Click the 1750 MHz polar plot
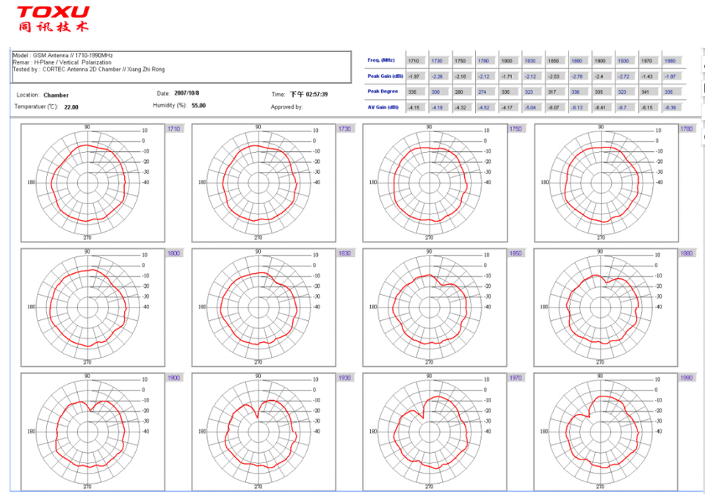 click(x=435, y=183)
